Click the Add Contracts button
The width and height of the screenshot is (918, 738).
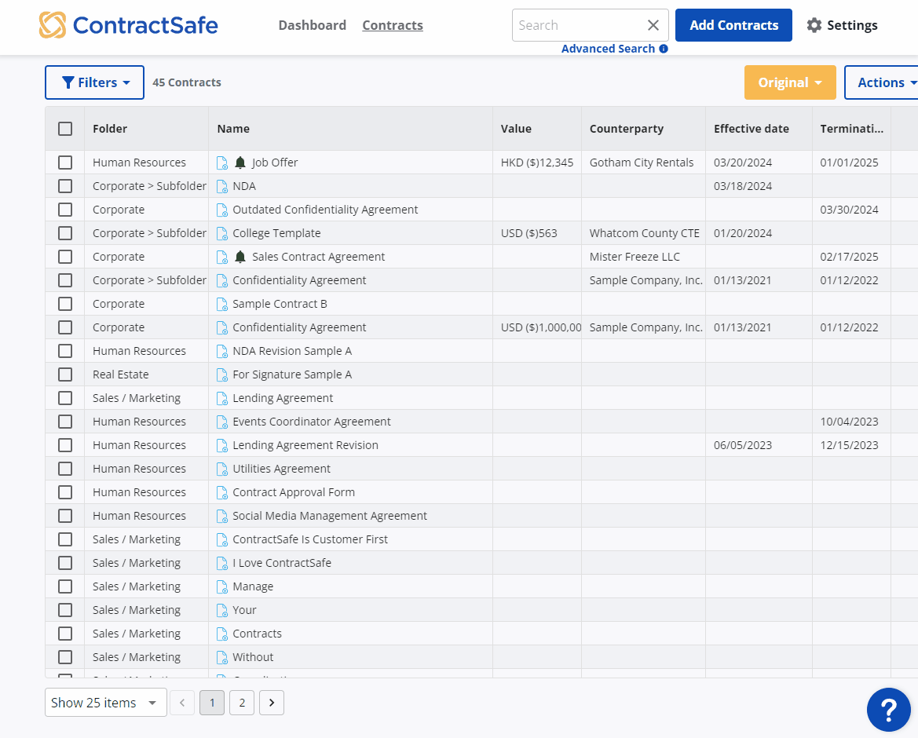coord(733,25)
